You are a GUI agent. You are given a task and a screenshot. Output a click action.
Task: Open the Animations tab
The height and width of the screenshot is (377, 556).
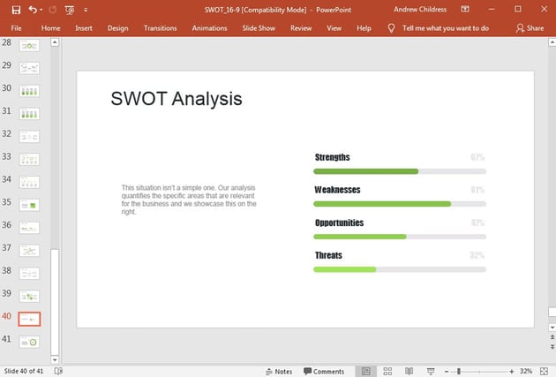(x=209, y=28)
